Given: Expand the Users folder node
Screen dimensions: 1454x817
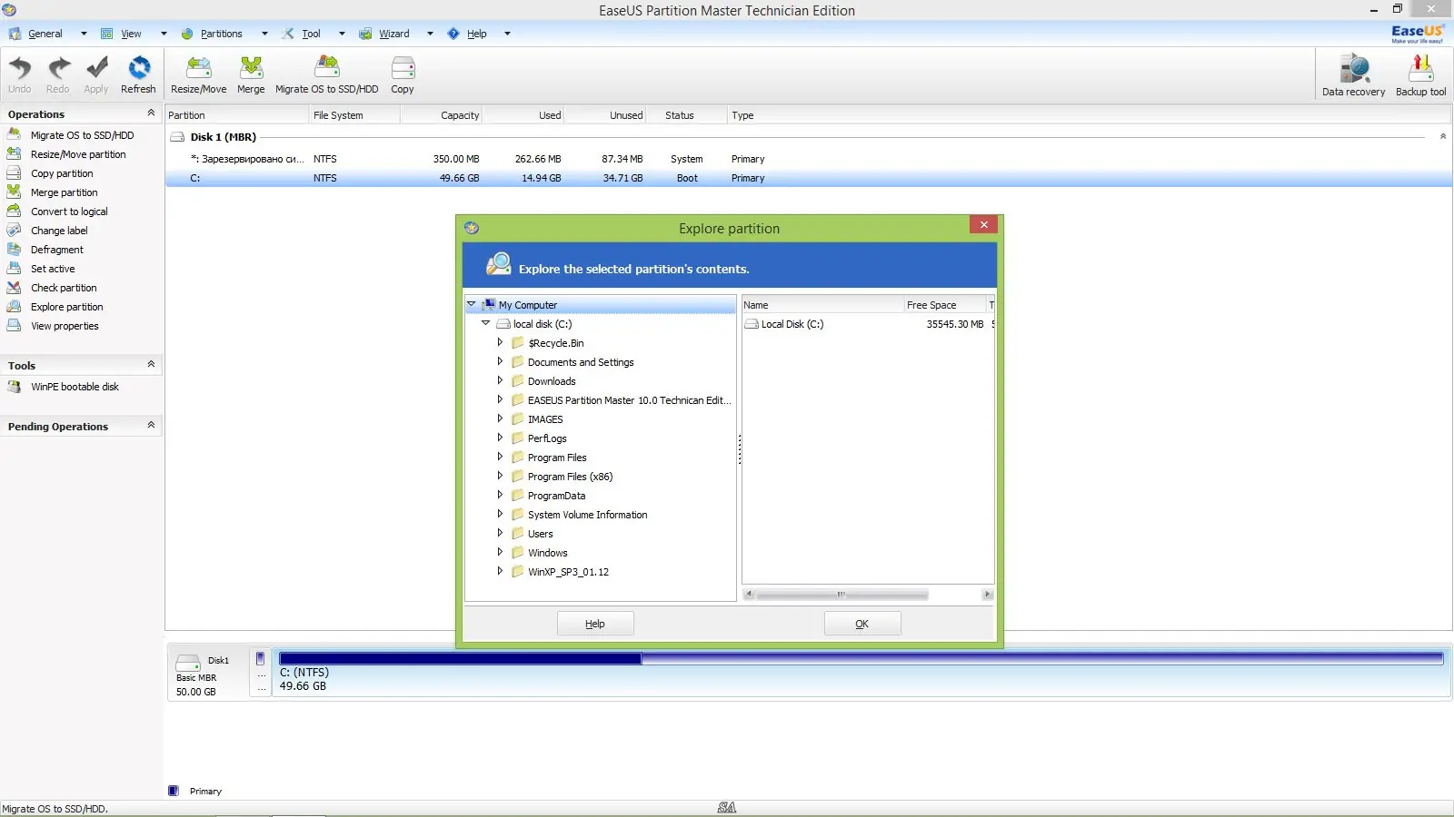Looking at the screenshot, I should pyautogui.click(x=500, y=533).
